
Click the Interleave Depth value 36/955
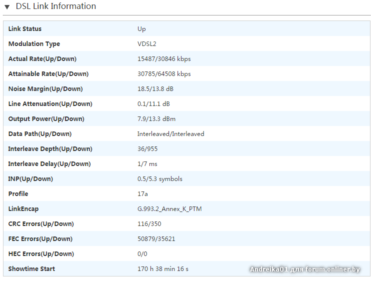[x=148, y=149]
